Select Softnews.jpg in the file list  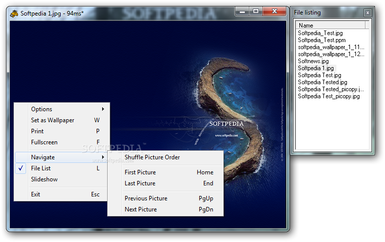point(313,61)
